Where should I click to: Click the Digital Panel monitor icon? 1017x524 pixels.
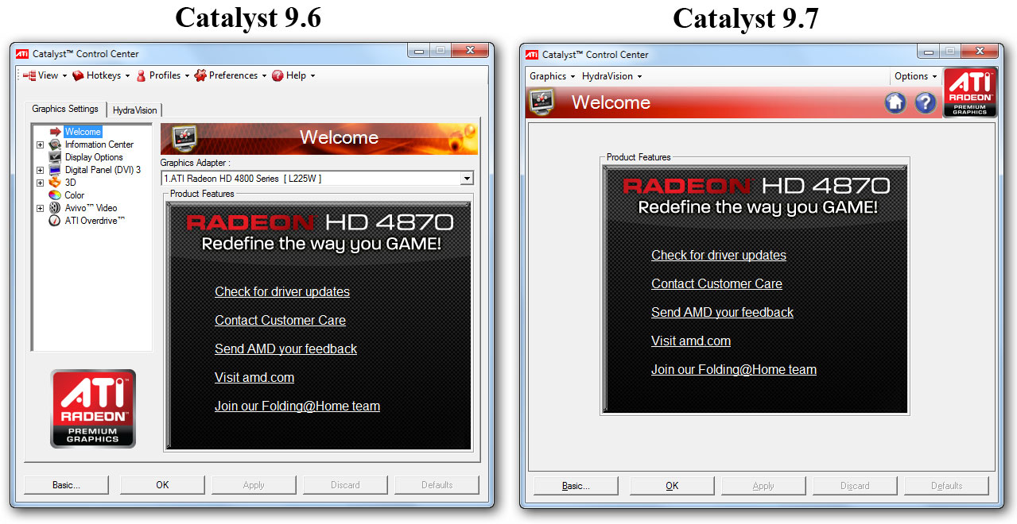coord(55,170)
